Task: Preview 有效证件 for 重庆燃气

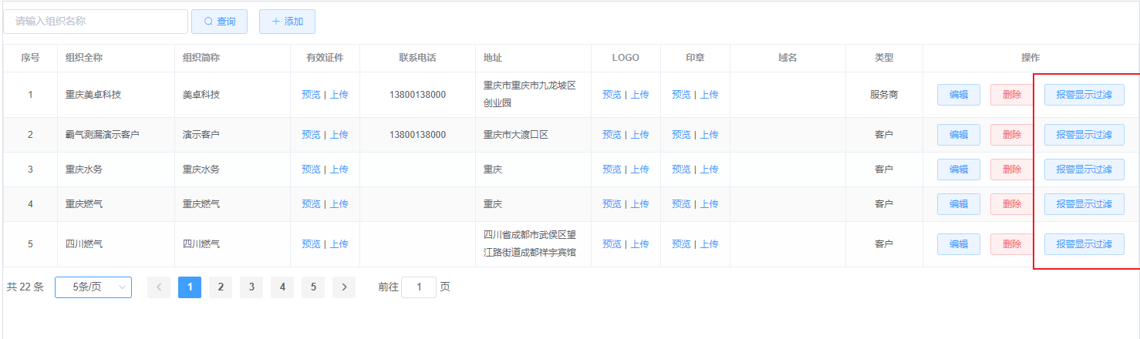Action: pos(311,204)
